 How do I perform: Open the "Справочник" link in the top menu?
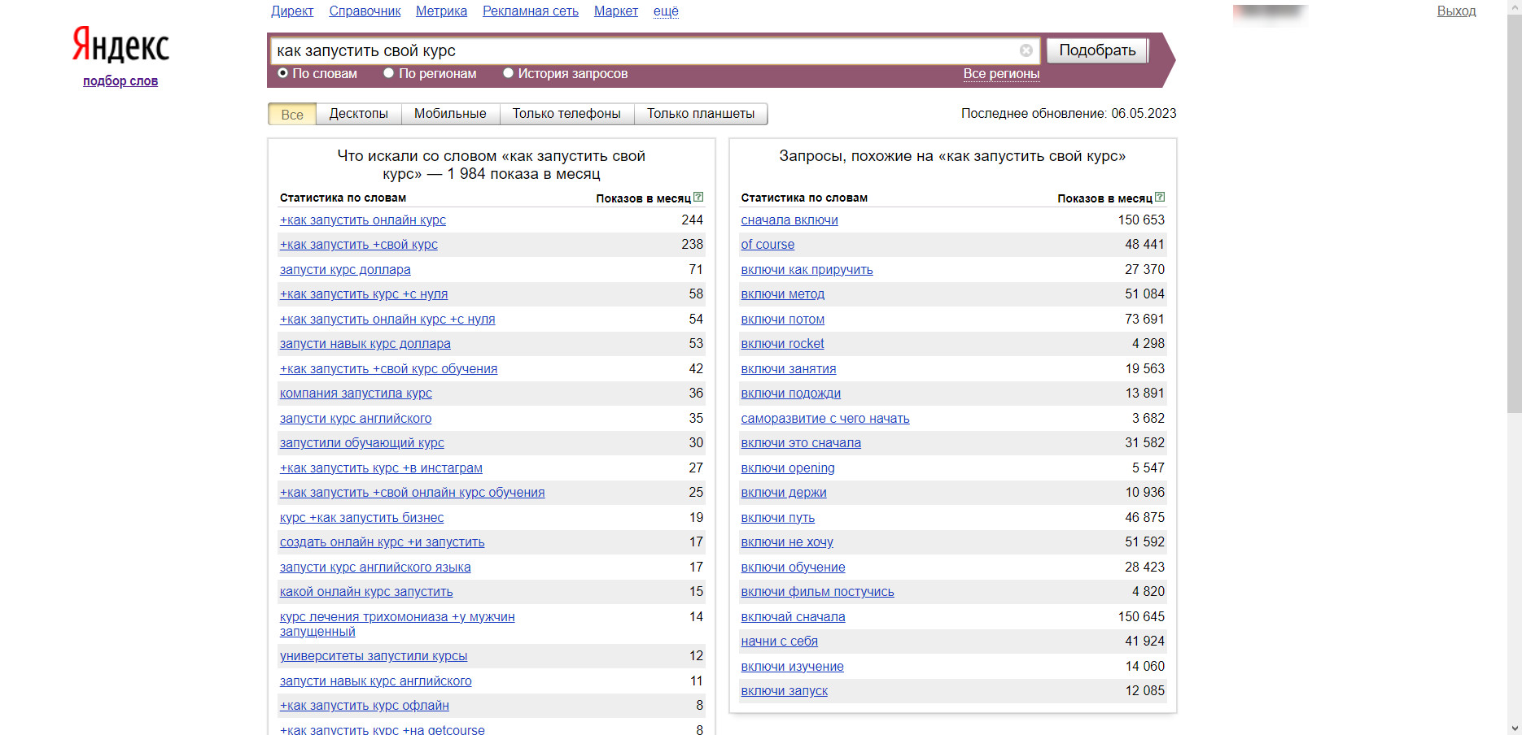tap(365, 11)
